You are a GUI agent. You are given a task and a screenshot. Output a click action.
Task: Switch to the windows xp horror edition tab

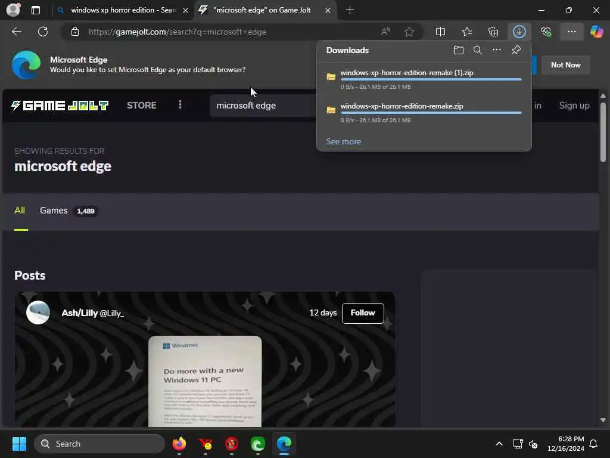point(123,10)
